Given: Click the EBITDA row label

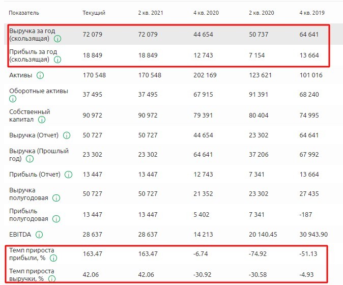Looking at the screenshot, I should tap(20, 235).
